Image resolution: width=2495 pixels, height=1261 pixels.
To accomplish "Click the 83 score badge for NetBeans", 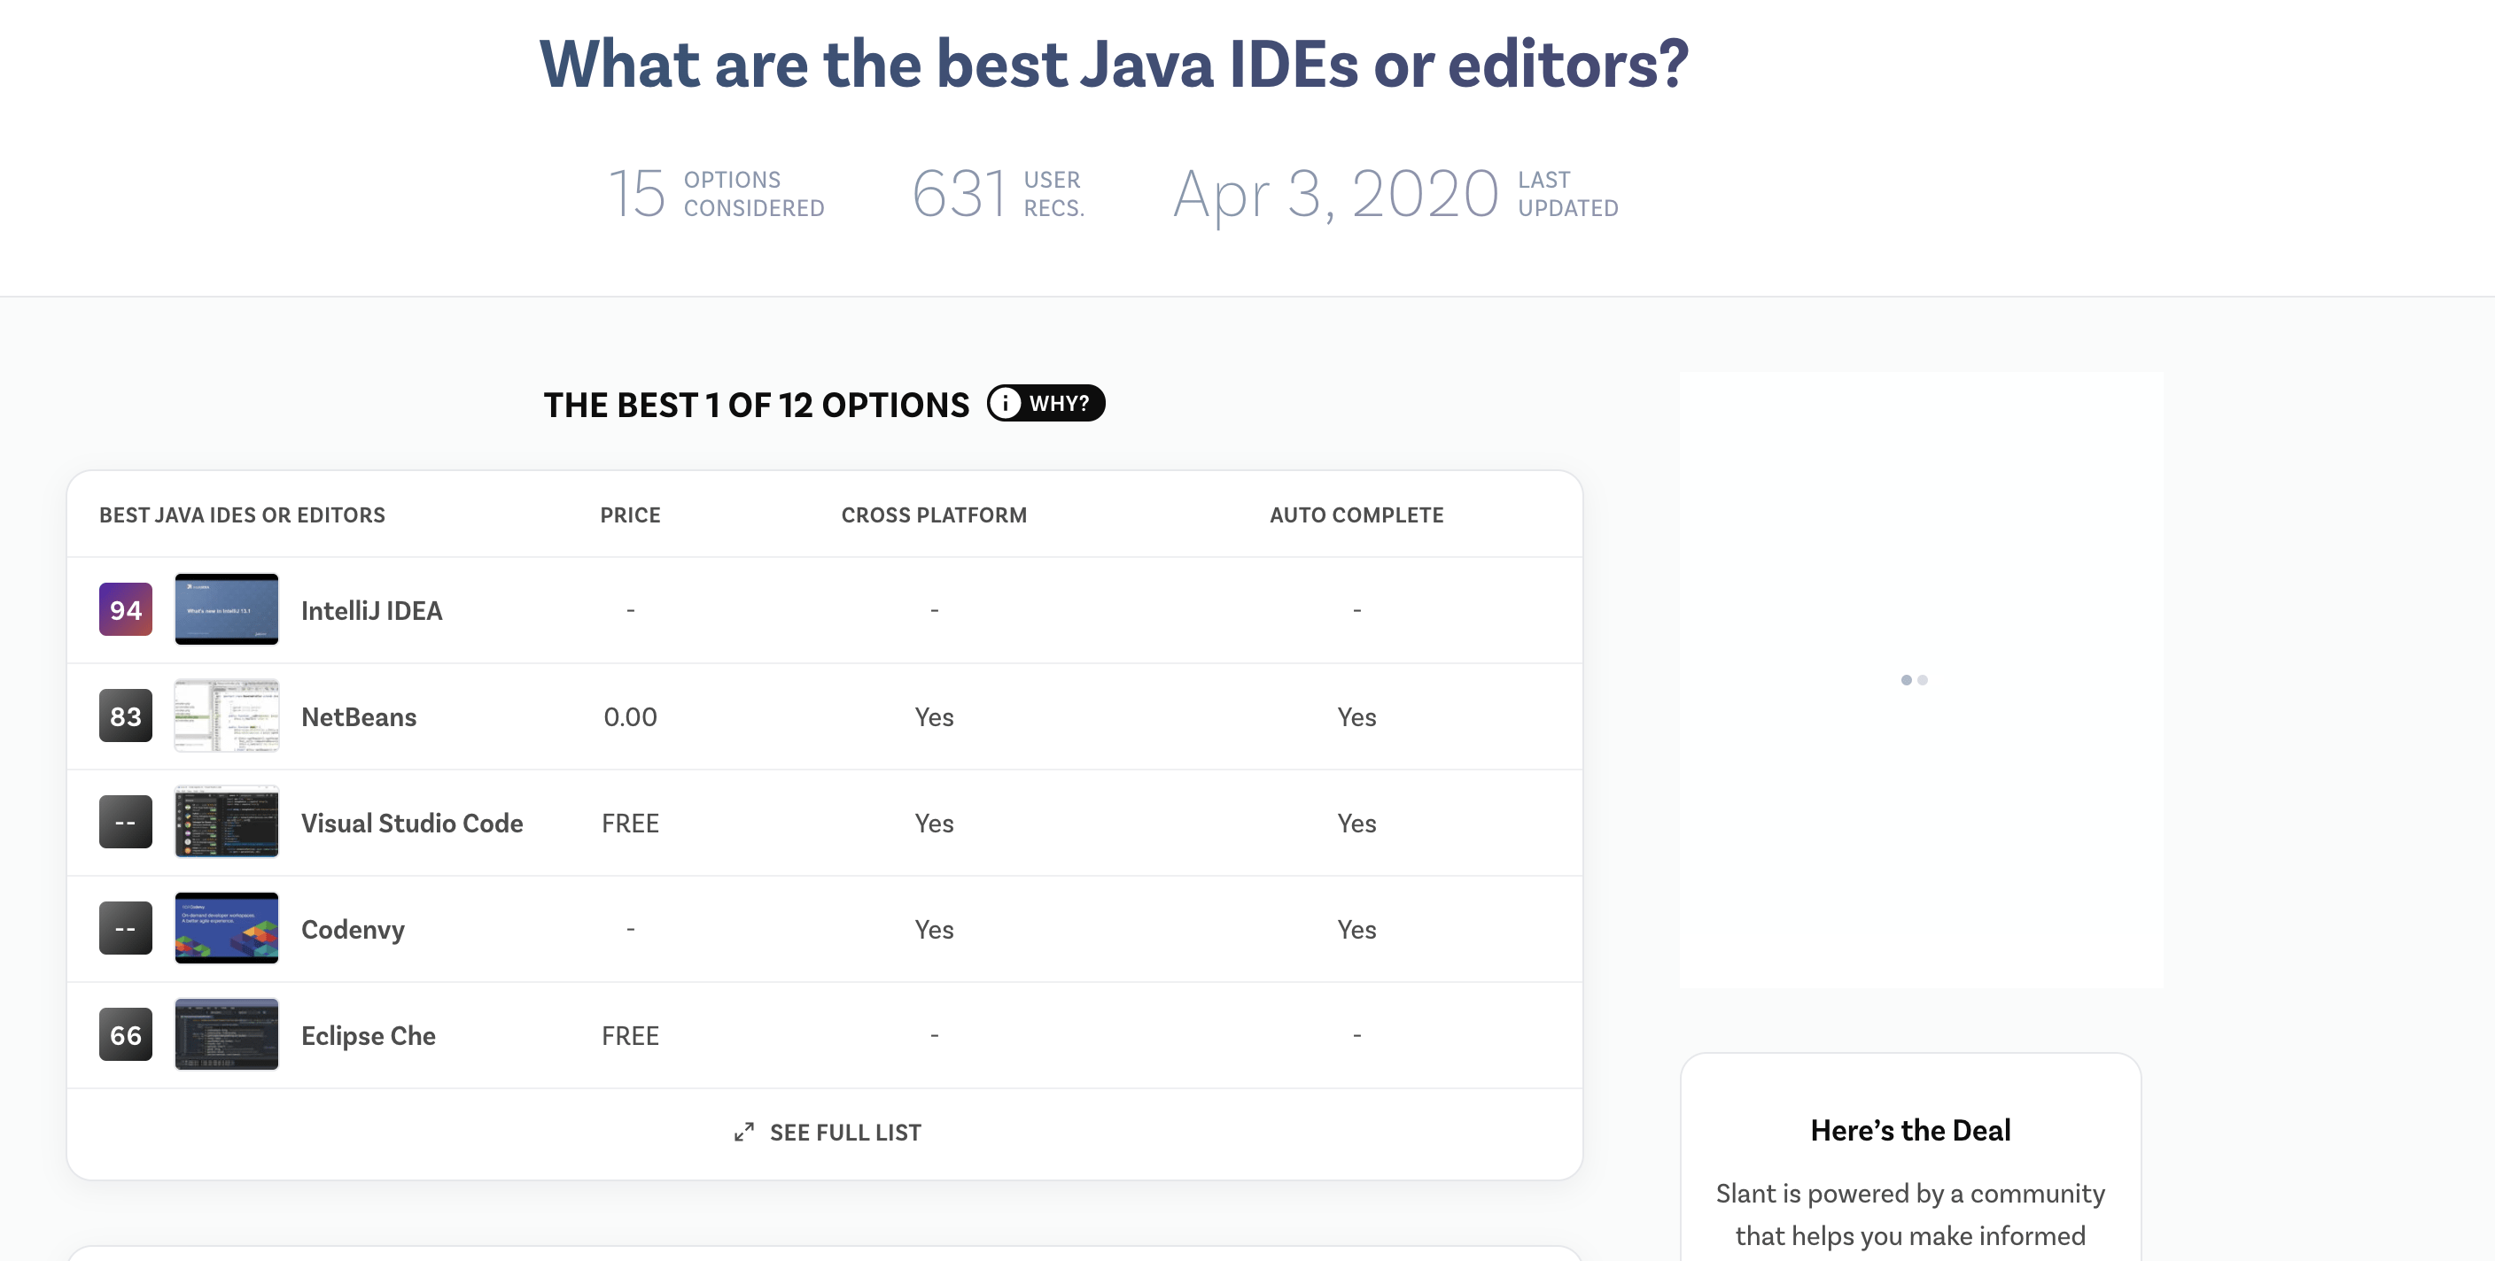I will point(126,716).
